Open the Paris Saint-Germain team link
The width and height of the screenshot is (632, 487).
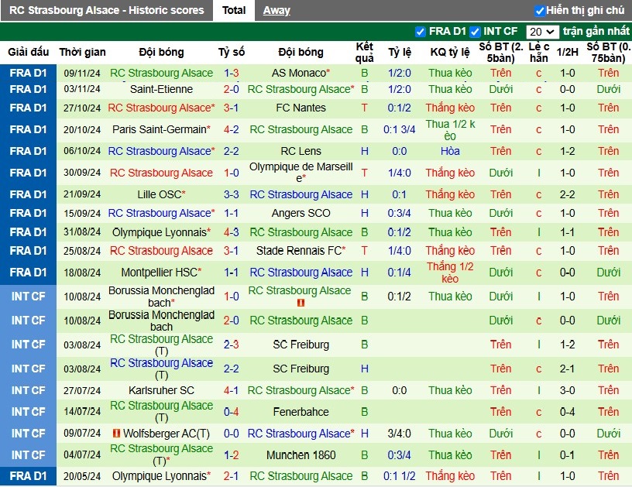point(160,129)
